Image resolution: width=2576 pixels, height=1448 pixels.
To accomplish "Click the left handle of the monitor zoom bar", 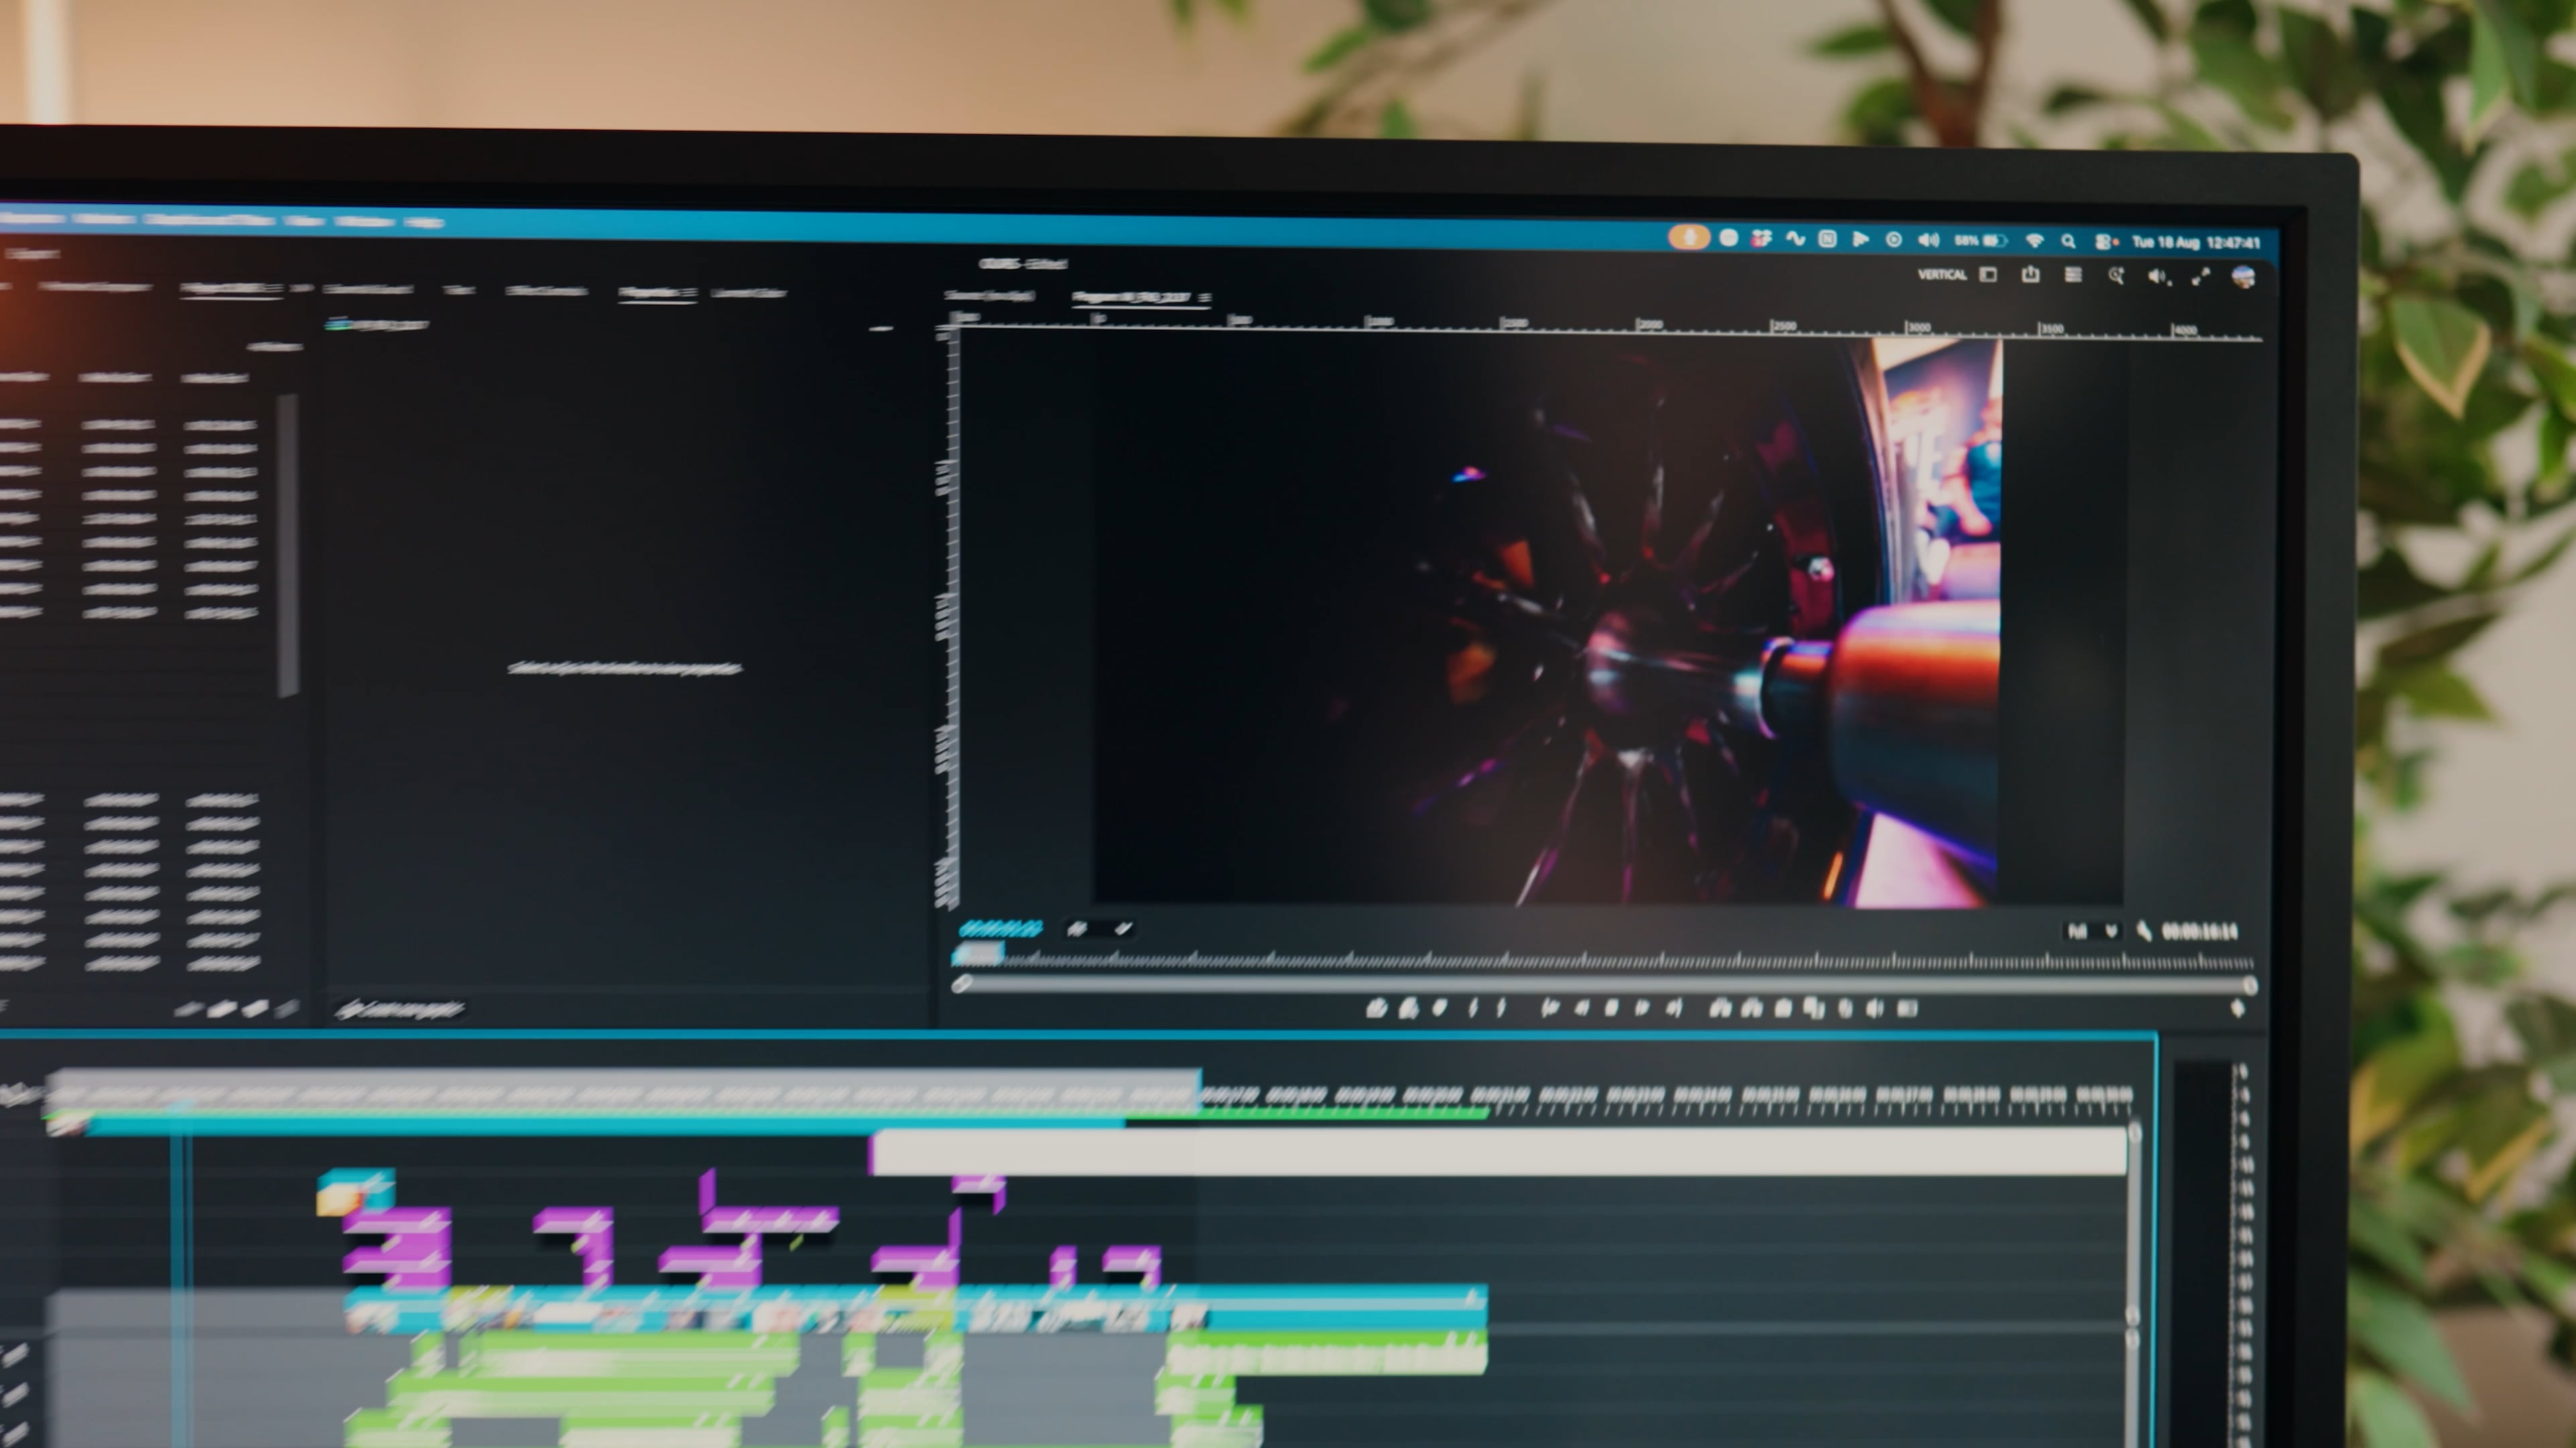I will point(962,983).
